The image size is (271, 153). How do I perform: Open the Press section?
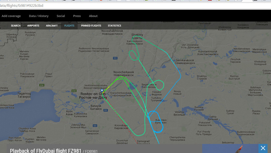[77, 16]
